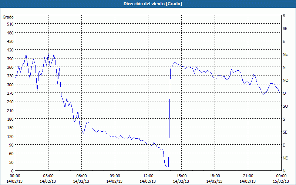Select the 90 degree axis label
Image resolution: width=296 pixels, height=185 pixels.
pyautogui.click(x=11, y=145)
